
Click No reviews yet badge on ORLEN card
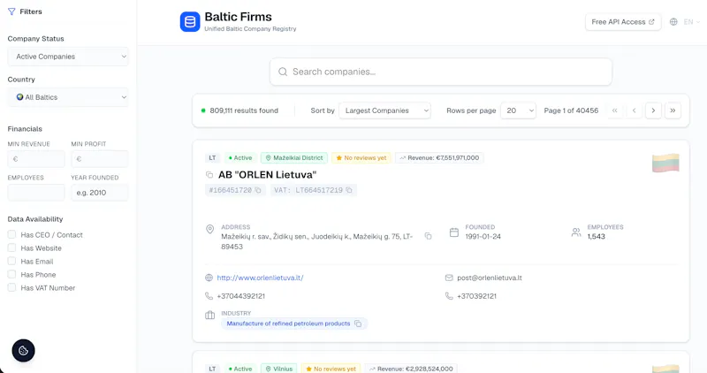tap(361, 158)
